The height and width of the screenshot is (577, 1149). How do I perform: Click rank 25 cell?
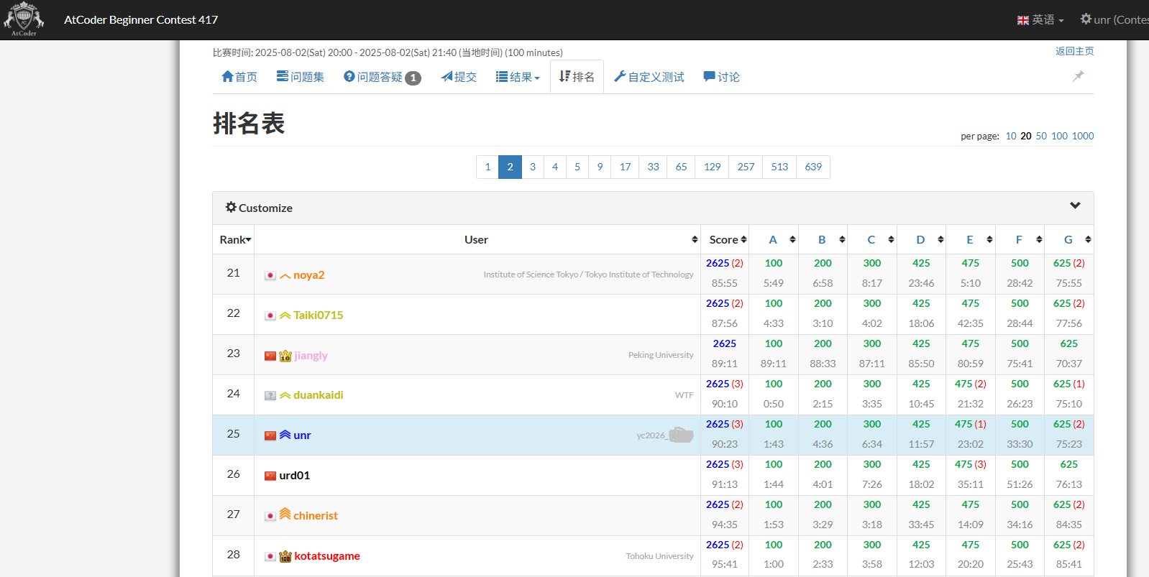click(234, 434)
